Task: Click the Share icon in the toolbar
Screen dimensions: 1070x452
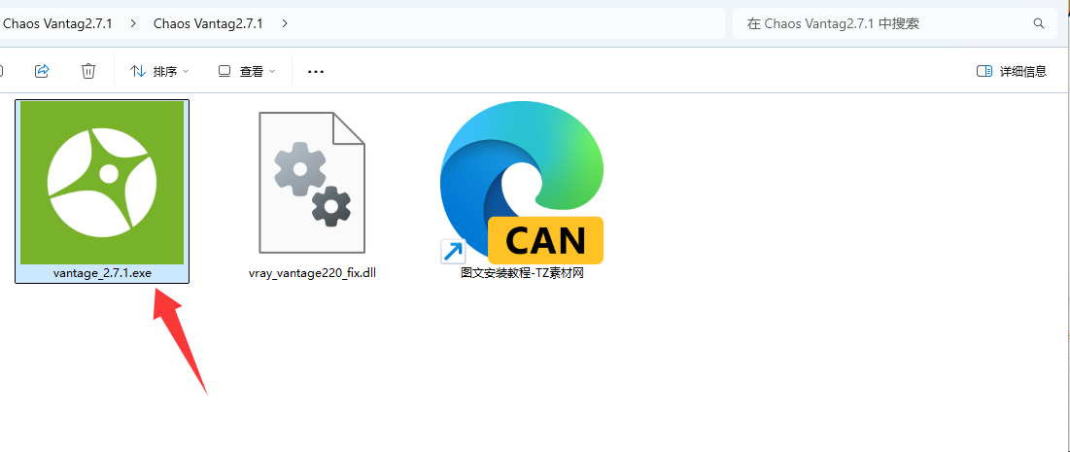Action: point(43,71)
